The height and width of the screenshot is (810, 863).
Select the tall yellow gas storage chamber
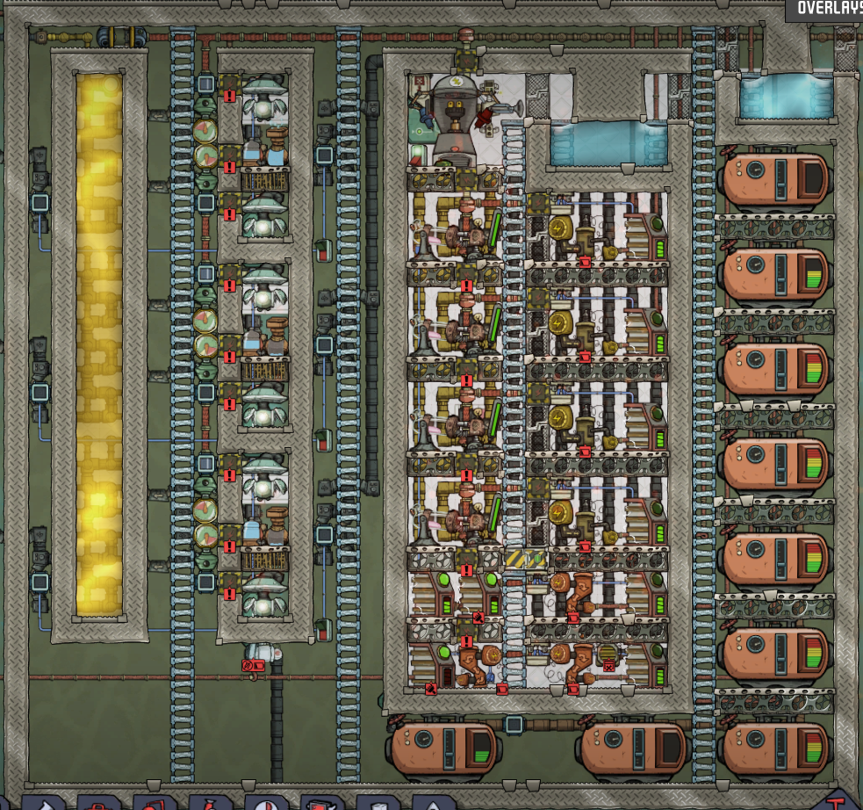point(99,344)
